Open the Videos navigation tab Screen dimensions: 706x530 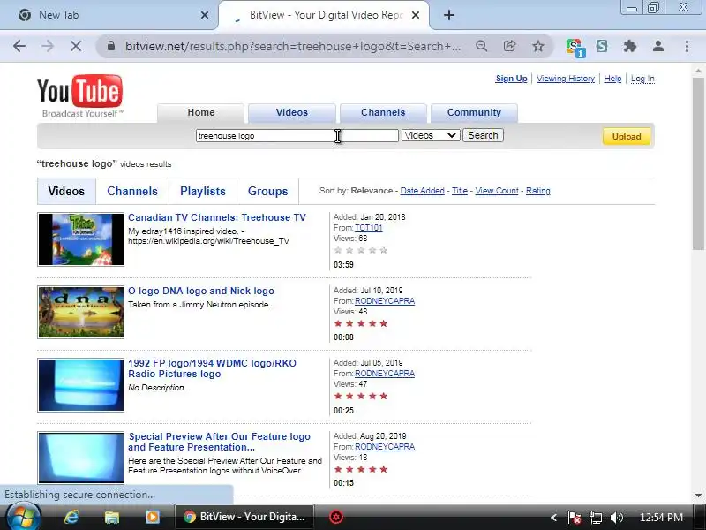[x=292, y=113]
